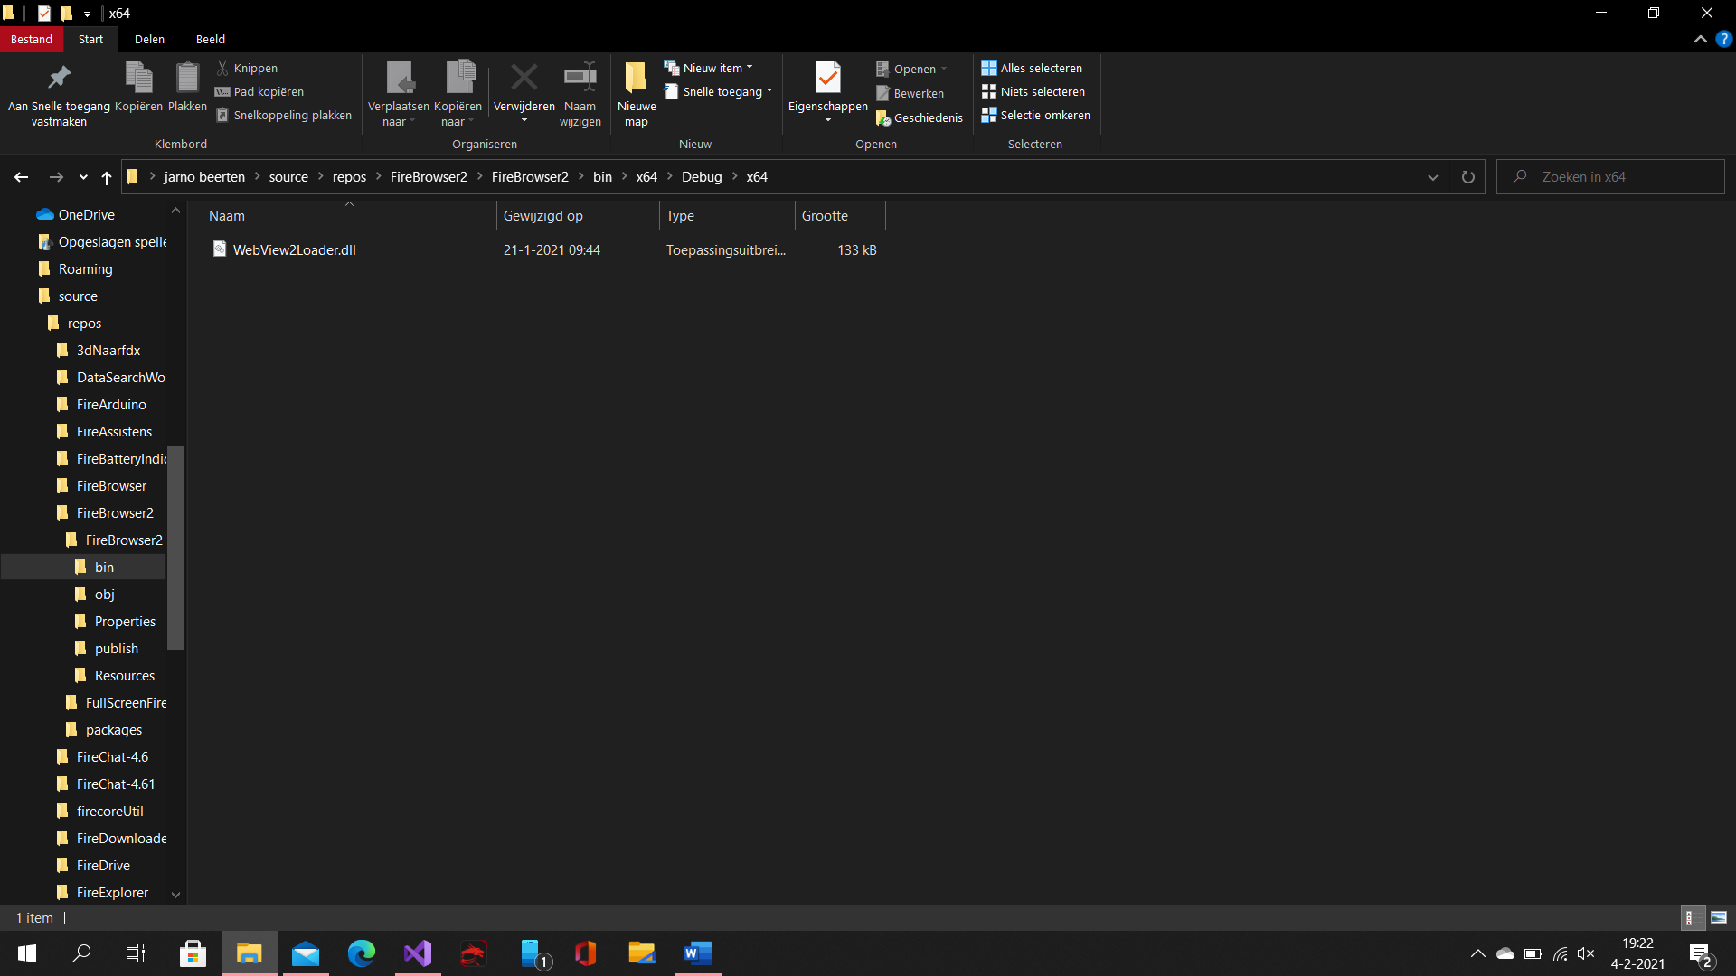
Task: Open the Bestand menu
Action: click(x=32, y=39)
